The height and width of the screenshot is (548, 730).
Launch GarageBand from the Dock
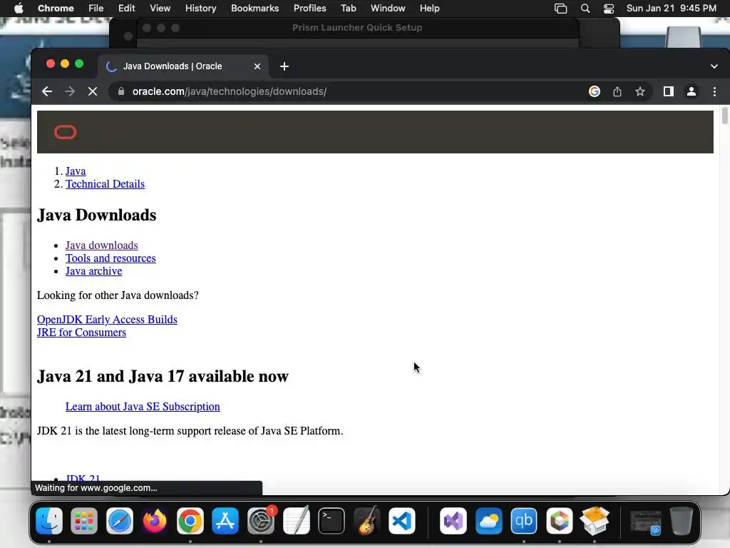tap(366, 520)
